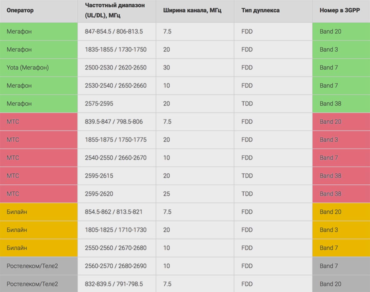
Task: Click the 2575-2595 frequency range cell
Action: point(99,104)
